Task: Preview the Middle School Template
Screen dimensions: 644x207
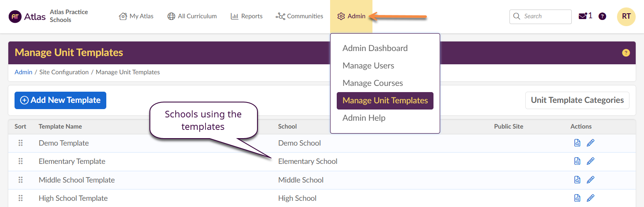Action: [x=577, y=180]
